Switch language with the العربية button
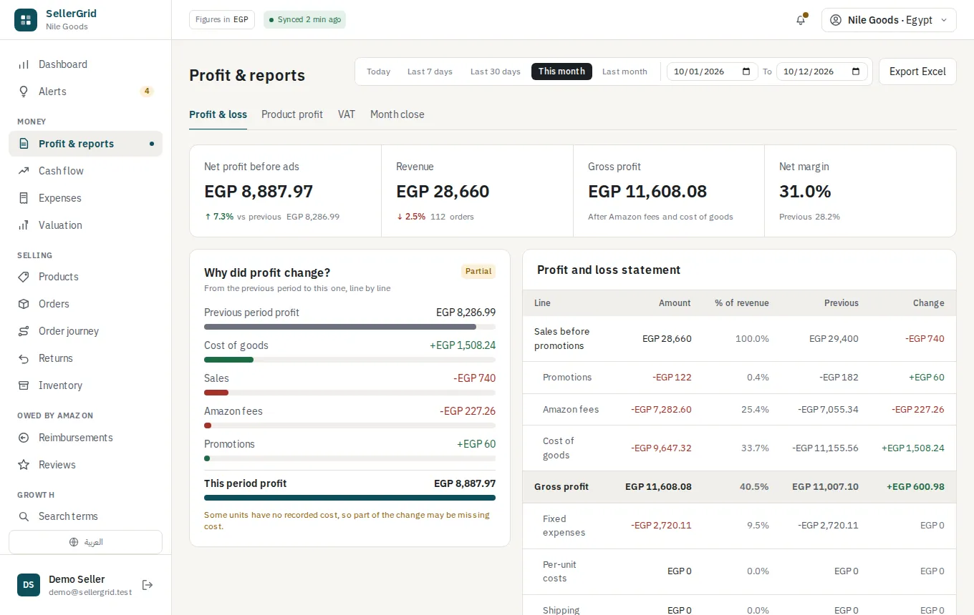 (x=85, y=542)
